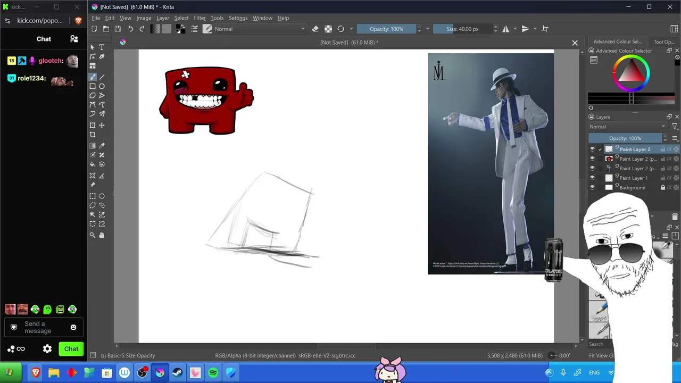Open the Settings menu
This screenshot has height=383, width=681.
[x=238, y=18]
